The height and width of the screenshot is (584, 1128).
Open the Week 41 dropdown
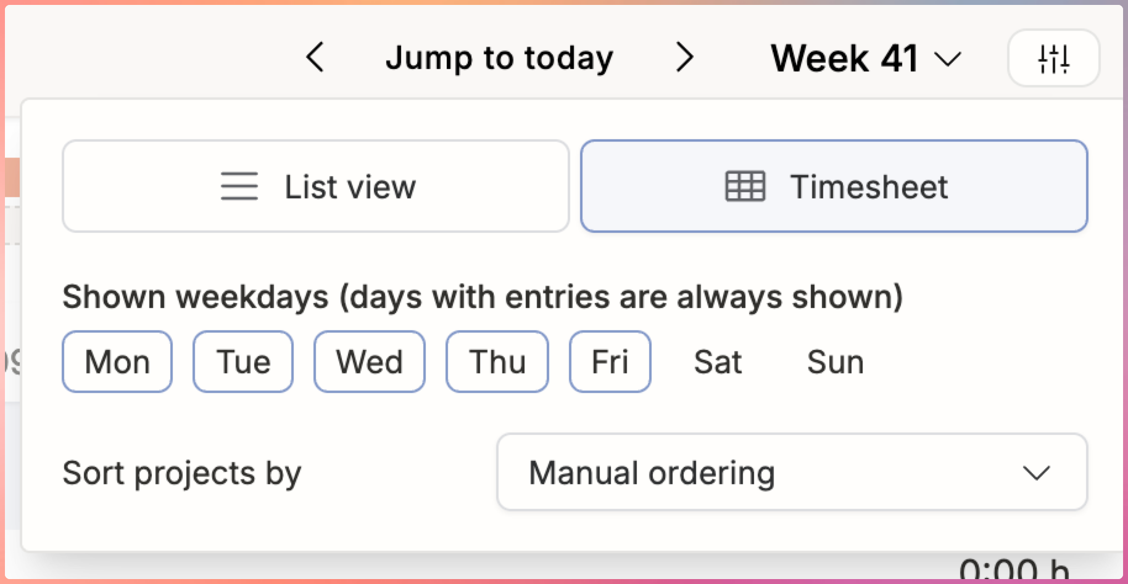point(866,59)
